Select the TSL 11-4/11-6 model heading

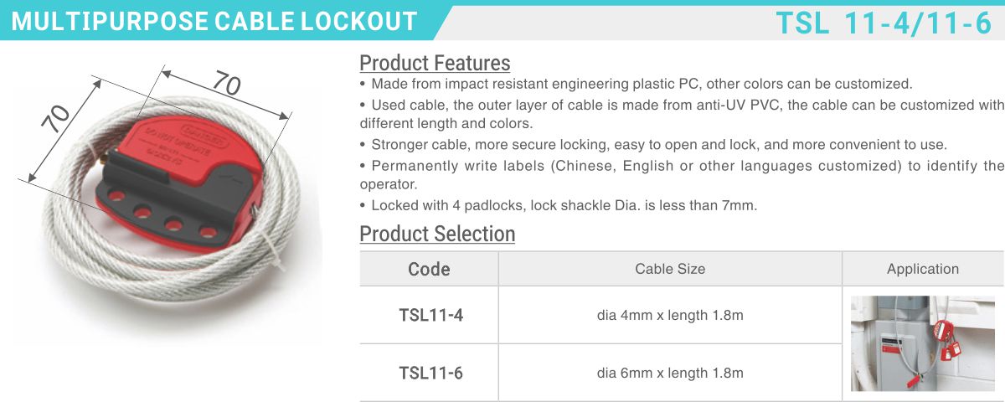coord(884,23)
